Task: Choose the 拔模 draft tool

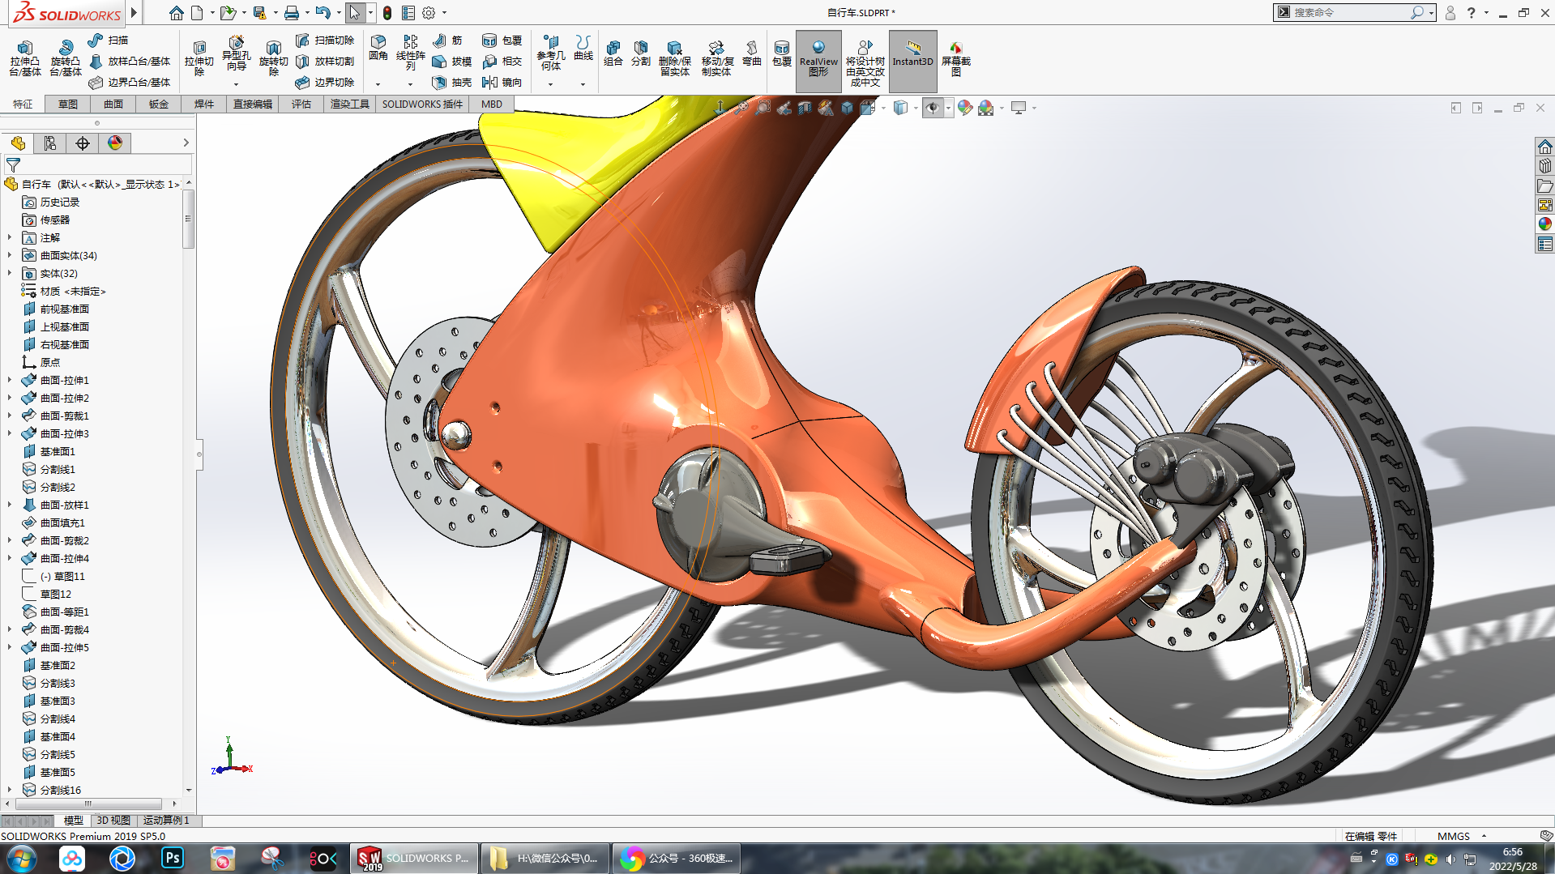Action: [452, 61]
